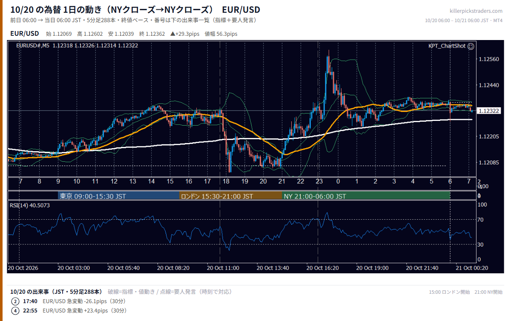Click the 15:00 ロンドン開始 legend text
The image size is (511, 321).
point(450,292)
